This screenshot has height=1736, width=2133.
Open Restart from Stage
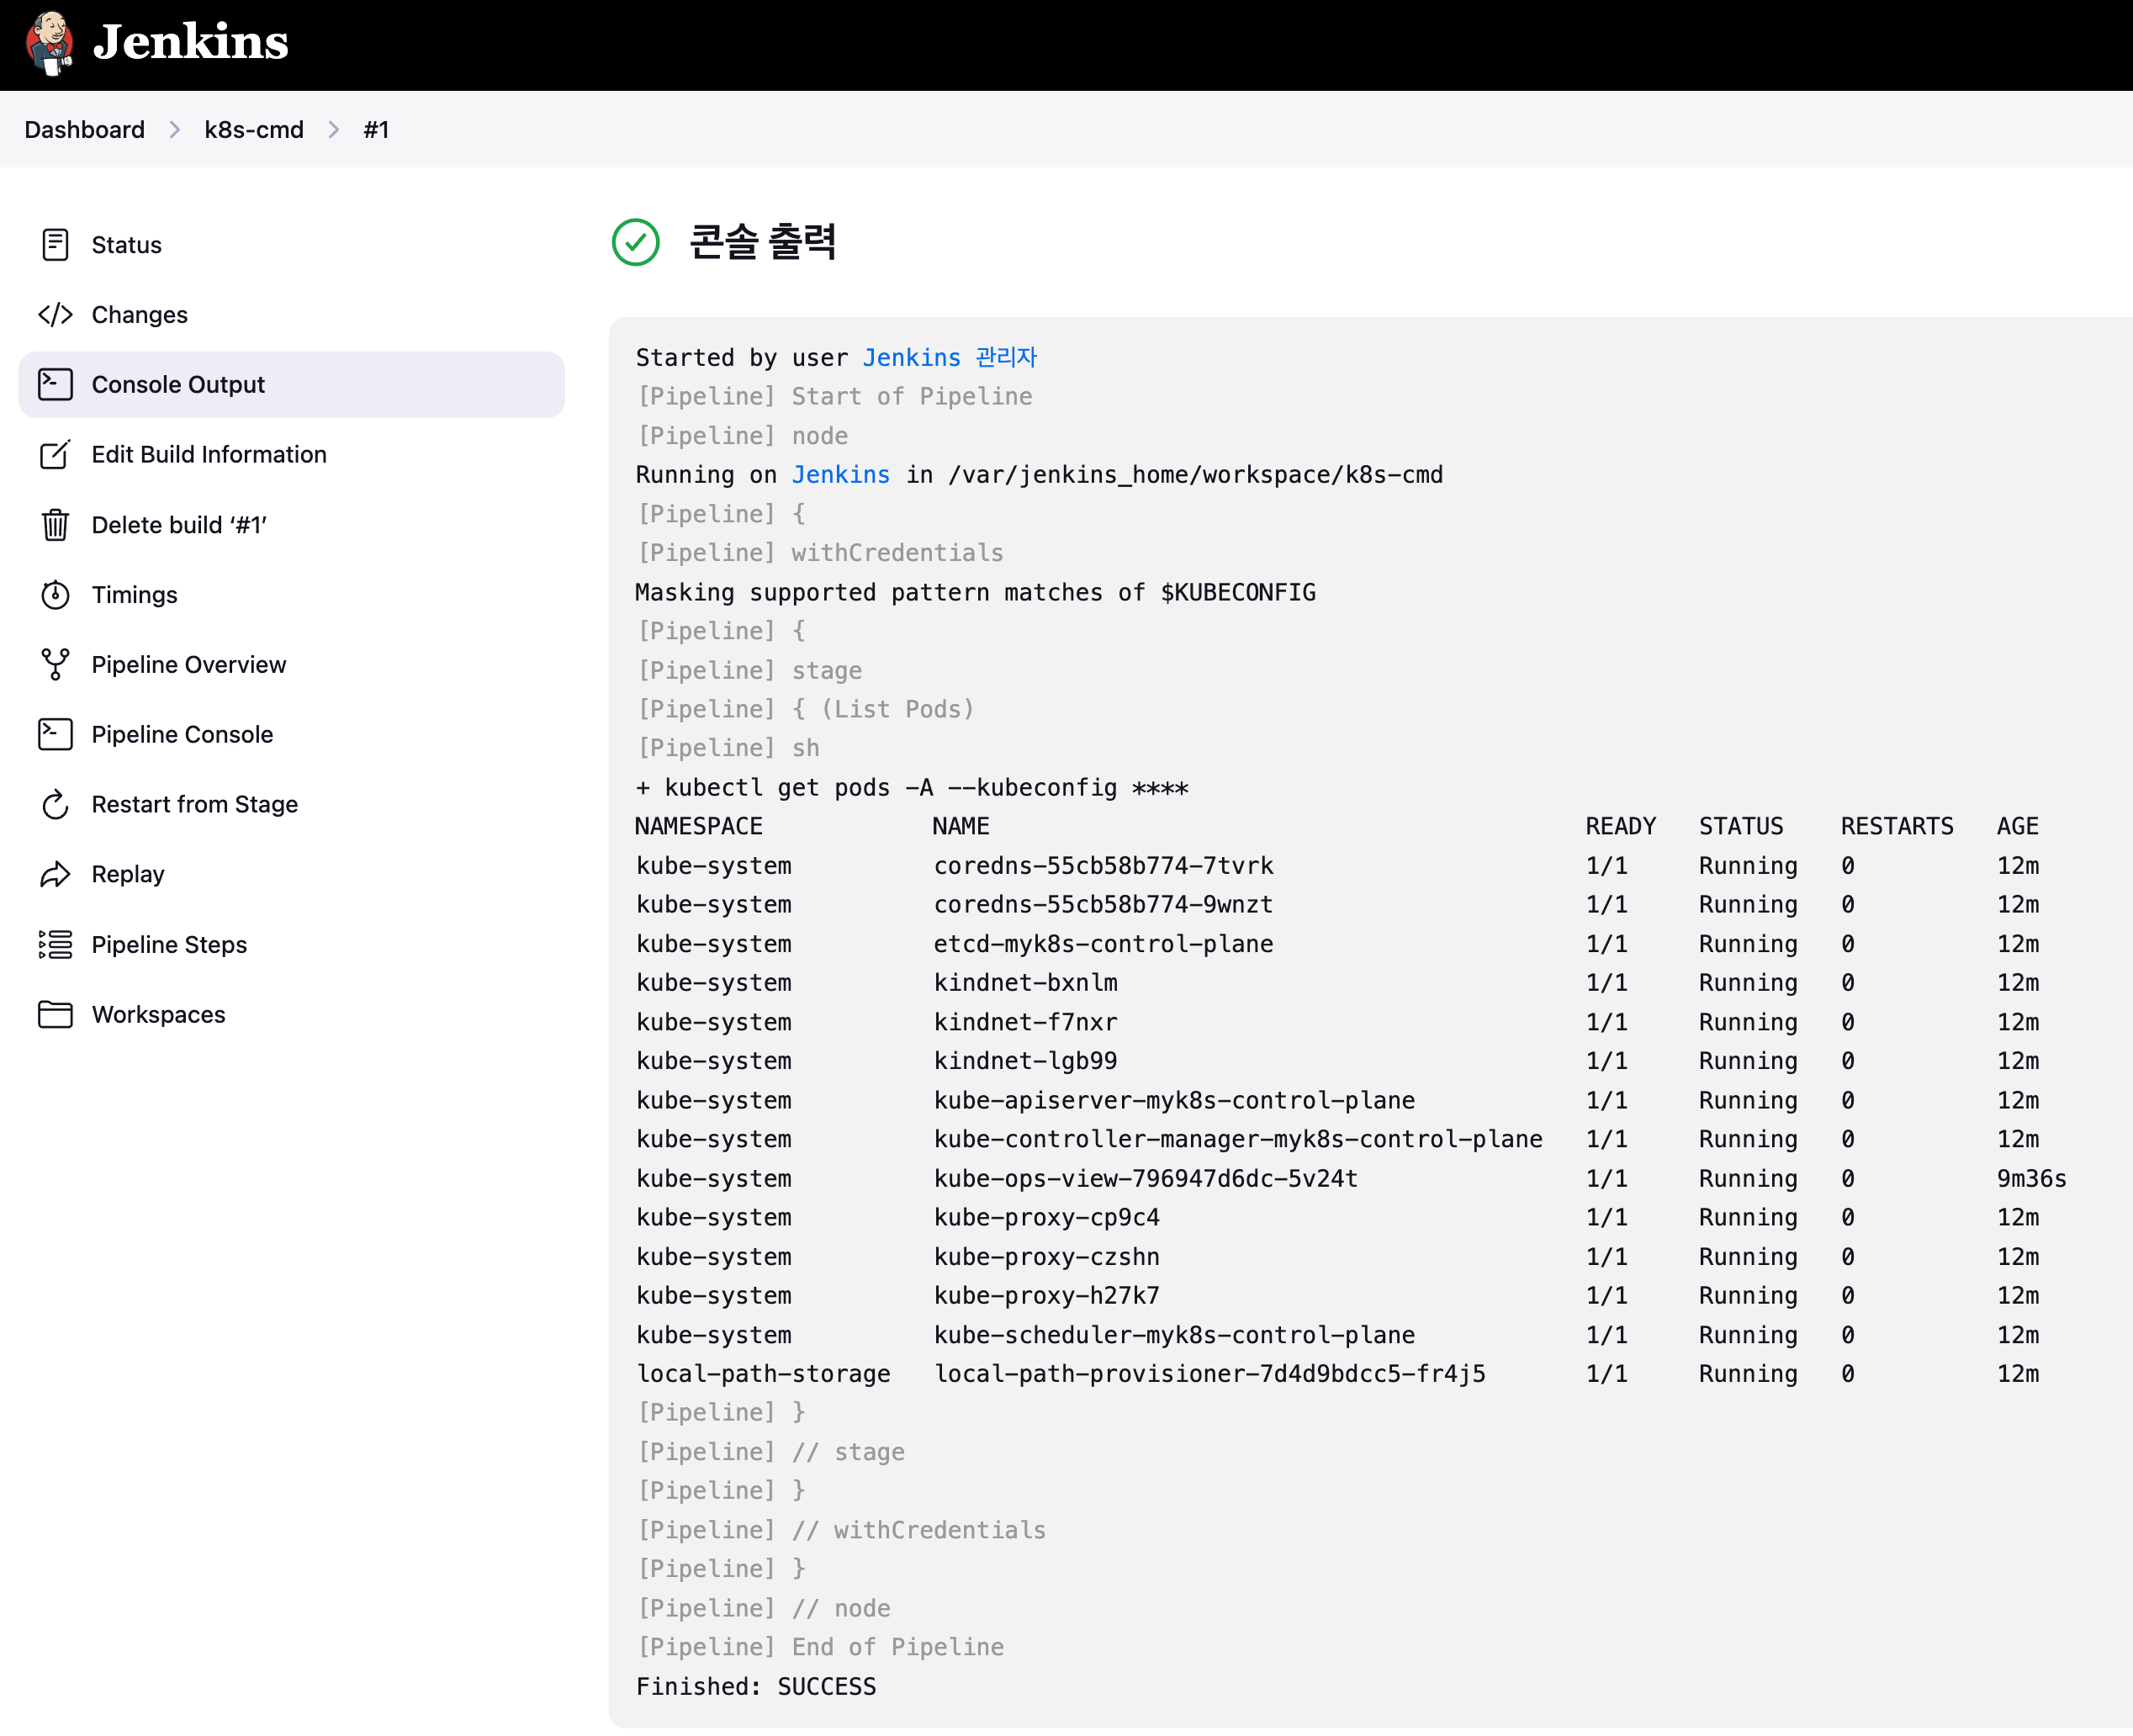click(292, 804)
